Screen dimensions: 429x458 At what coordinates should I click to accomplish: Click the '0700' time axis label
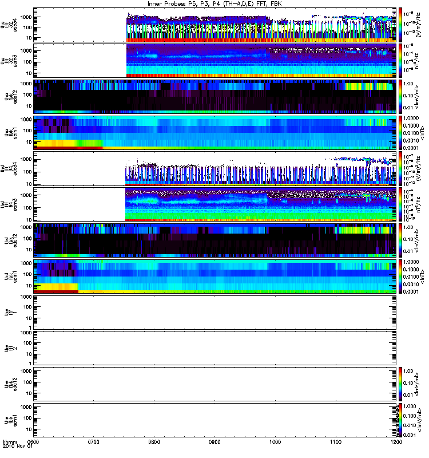click(x=93, y=442)
